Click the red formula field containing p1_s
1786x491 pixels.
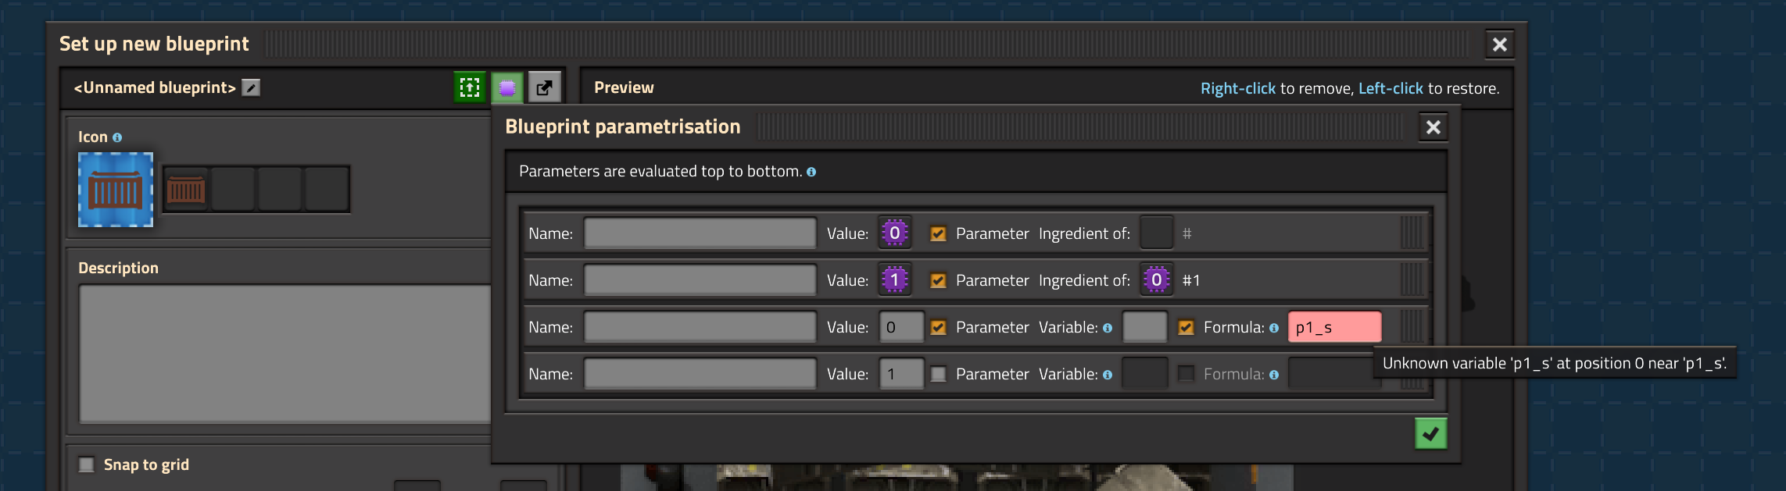click(1334, 327)
